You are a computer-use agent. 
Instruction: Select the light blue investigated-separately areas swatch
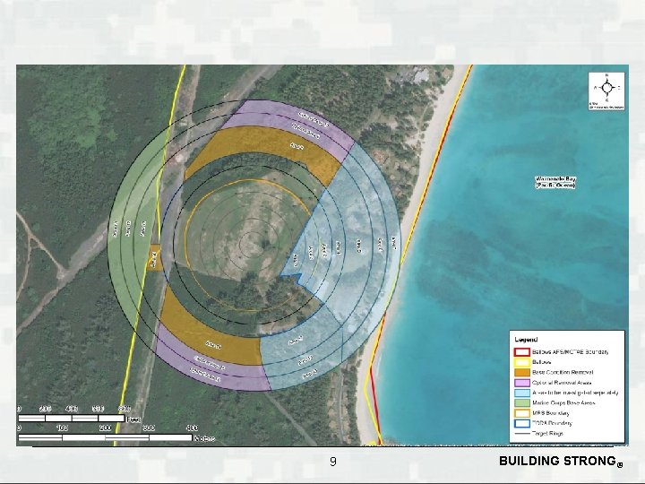coord(522,393)
